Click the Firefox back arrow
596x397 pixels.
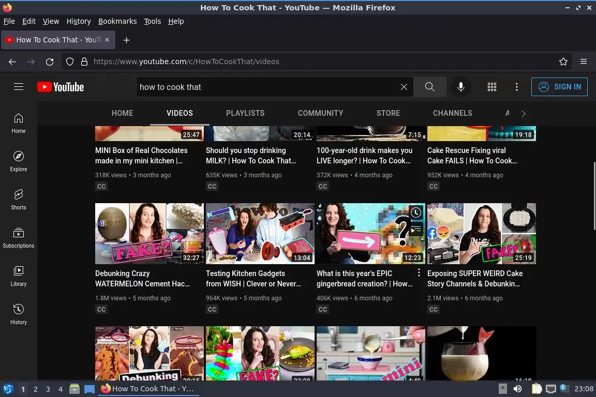[x=12, y=62]
